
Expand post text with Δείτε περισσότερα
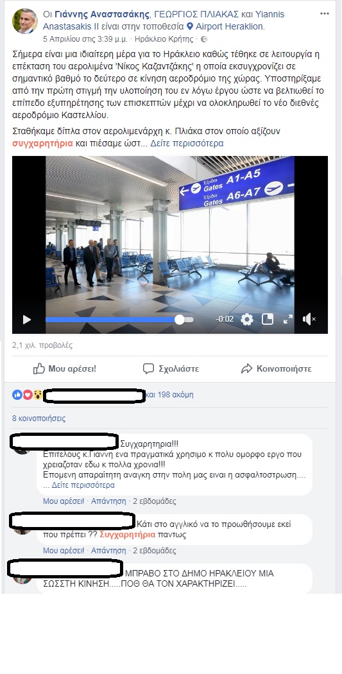187,143
